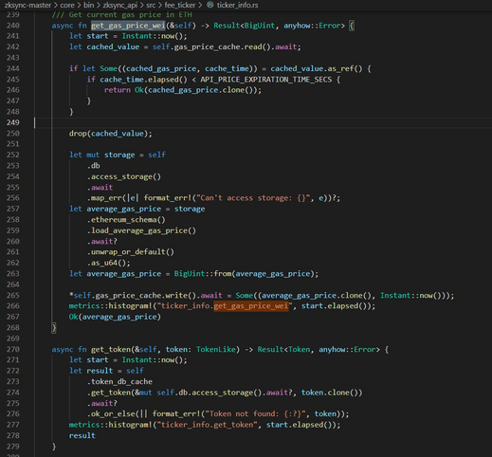Image resolution: width=492 pixels, height=457 pixels.
Task: Click drop(cached_value) statement
Action: click(111, 134)
